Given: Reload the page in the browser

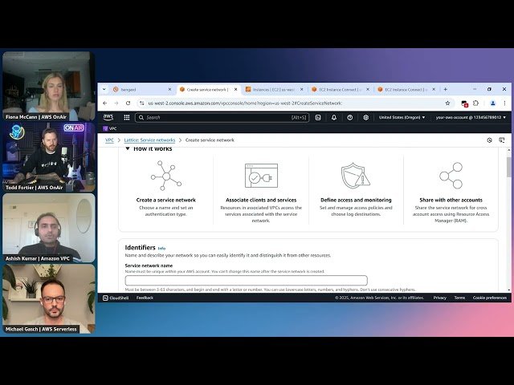Looking at the screenshot, I should pyautogui.click(x=128, y=103).
